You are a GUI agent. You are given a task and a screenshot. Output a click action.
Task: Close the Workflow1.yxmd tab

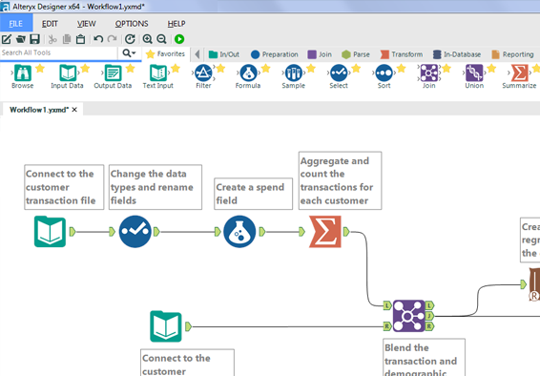pos(74,110)
